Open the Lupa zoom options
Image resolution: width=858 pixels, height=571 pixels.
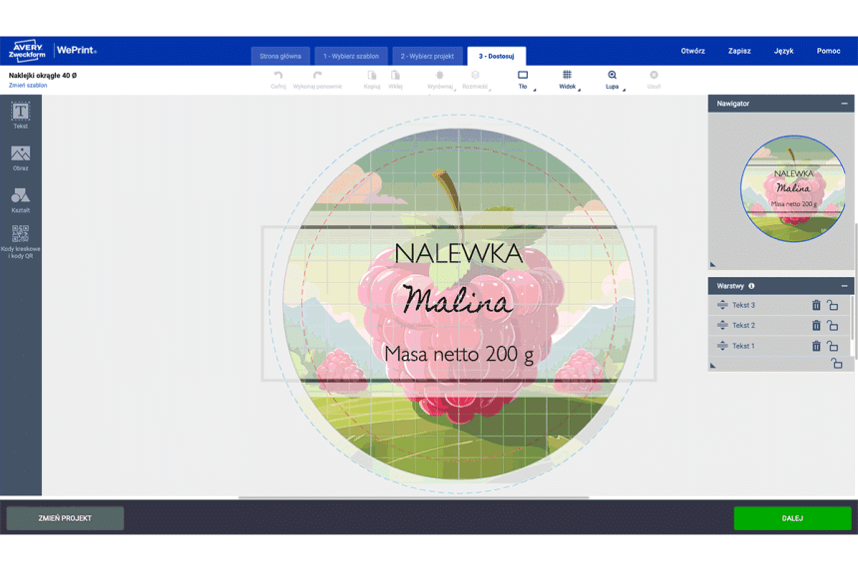(x=613, y=80)
